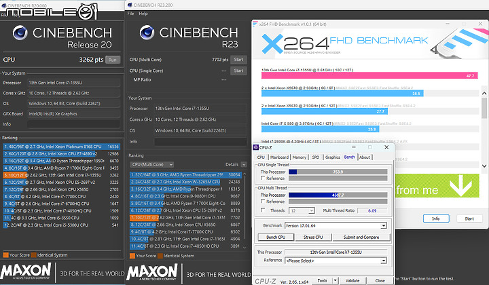Screen dimensions: 489x285
Task: Minimize the x264 FHD Benchmark window
Action: pos(447,24)
